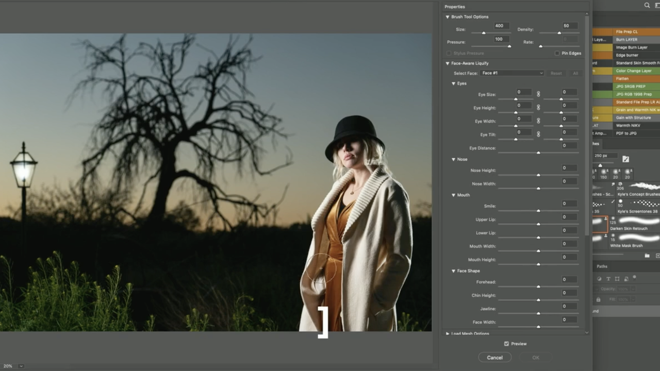
Task: Click the lock all layers icon
Action: (598, 299)
